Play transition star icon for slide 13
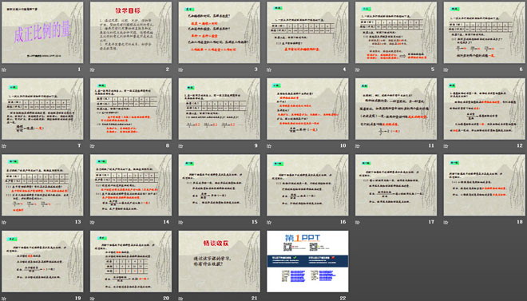Image resolution: width=527 pixels, height=301 pixels. pyautogui.click(x=4, y=223)
